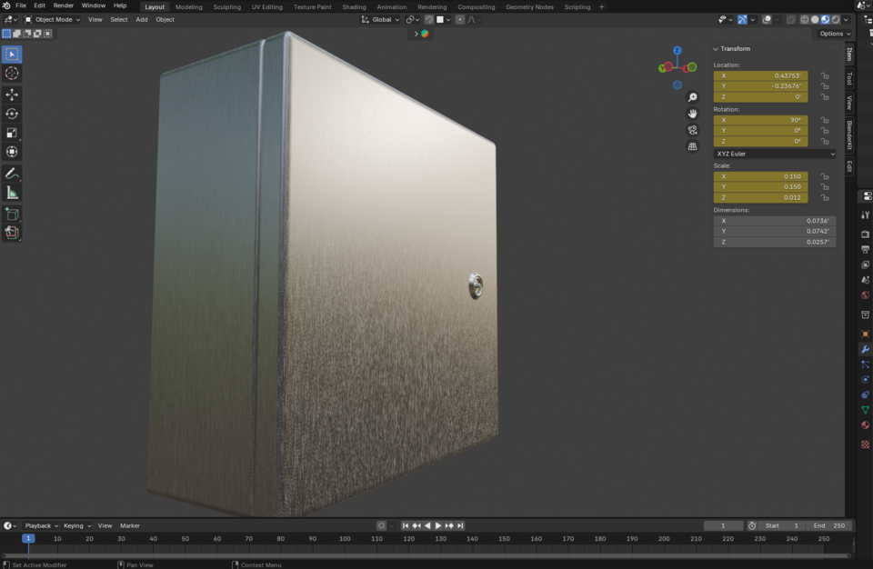Open the Global transform orientation dropdown
Viewport: 873px width, 569px height.
pos(380,19)
